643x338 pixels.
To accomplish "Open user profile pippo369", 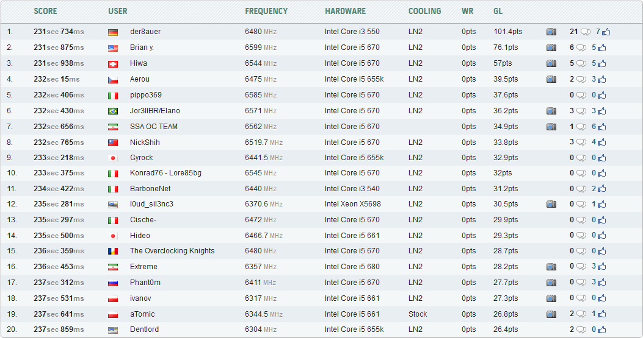I will tap(145, 95).
